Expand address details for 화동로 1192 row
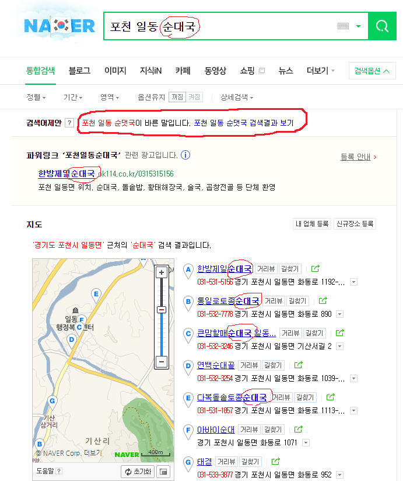Image resolution: width=403 pixels, height=481 pixels. pos(354,282)
